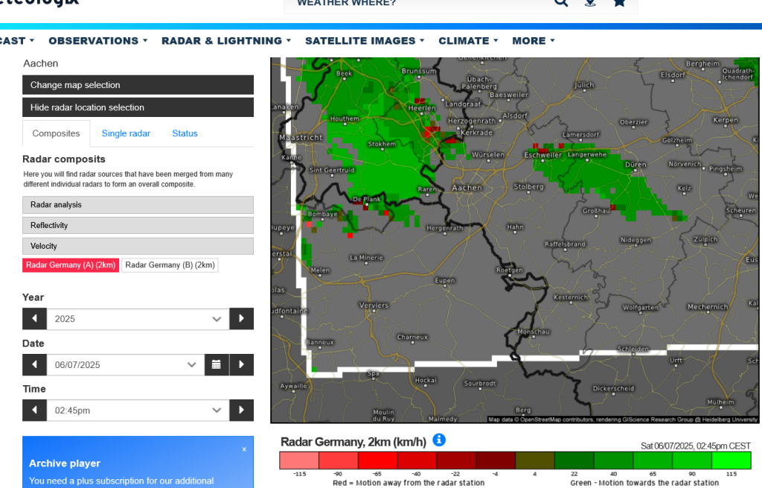
Task: Switch to the Composites tab
Action: [x=56, y=133]
